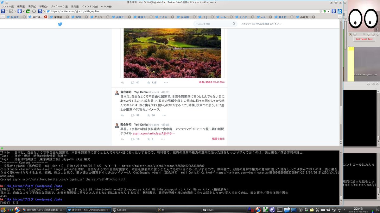Open dropdown arrow beside KDE icon near URL
The height and width of the screenshot is (213, 380).
[x=44, y=11]
